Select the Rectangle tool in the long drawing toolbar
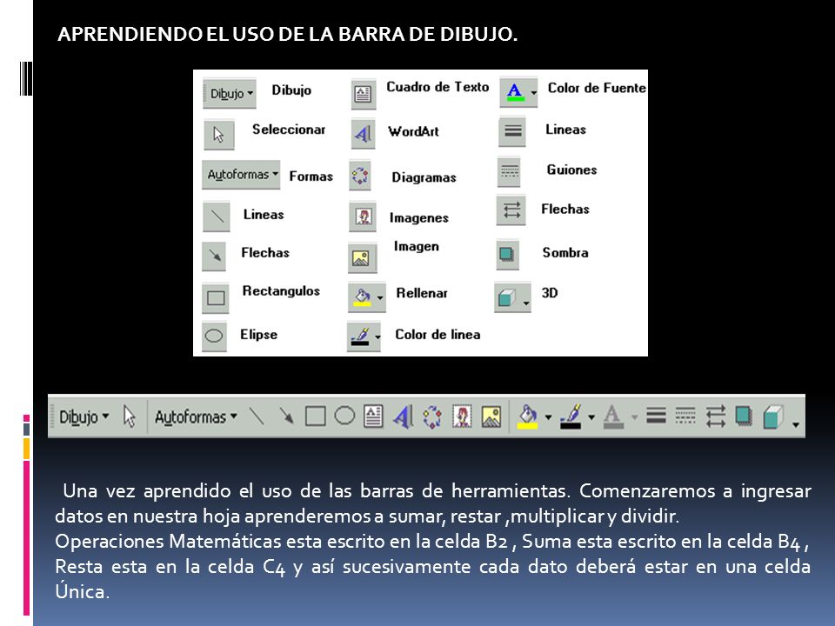Viewport: 835px width, 626px height. pos(315,416)
